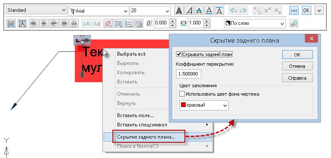Click the redo arrow in text toolbar
Image resolution: width=331 pixels, height=158 pixels.
(243, 11)
